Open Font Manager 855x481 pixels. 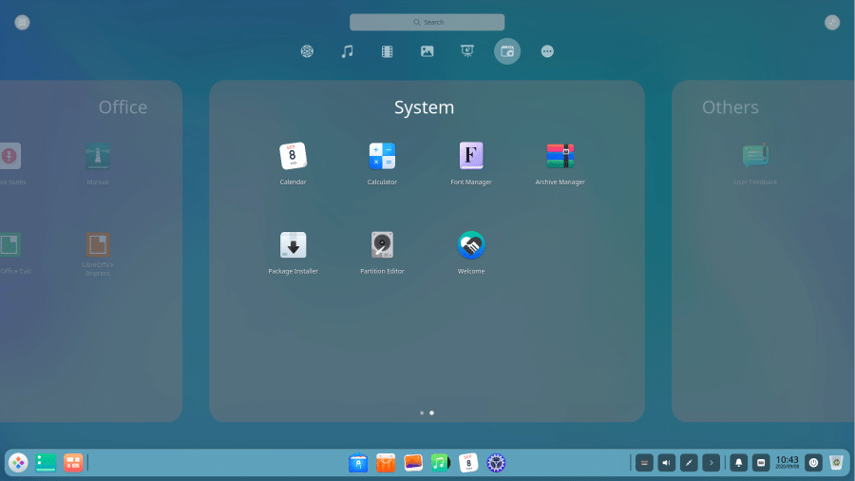[x=471, y=156]
